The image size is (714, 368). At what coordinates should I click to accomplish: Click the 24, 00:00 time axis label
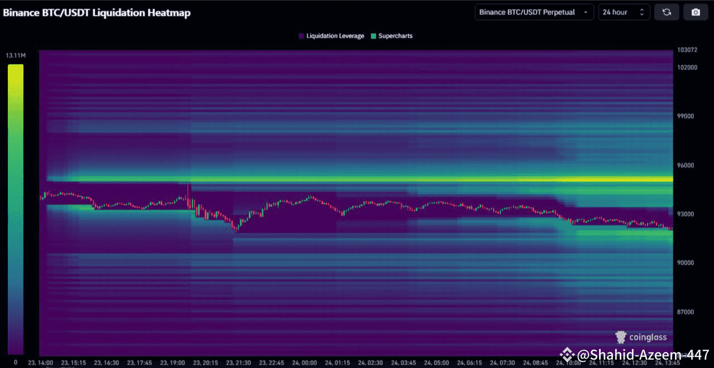point(304,362)
